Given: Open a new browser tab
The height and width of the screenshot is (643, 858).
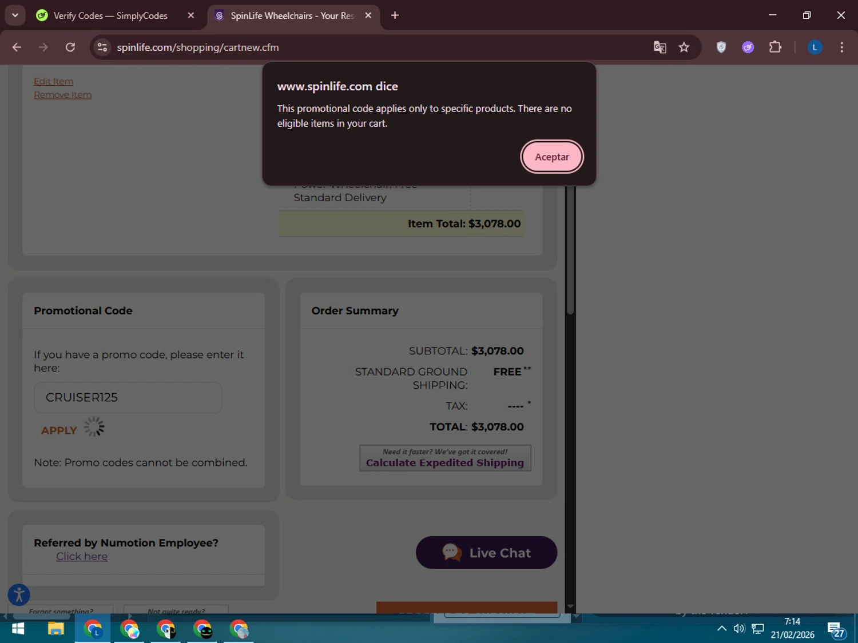Looking at the screenshot, I should (x=395, y=15).
